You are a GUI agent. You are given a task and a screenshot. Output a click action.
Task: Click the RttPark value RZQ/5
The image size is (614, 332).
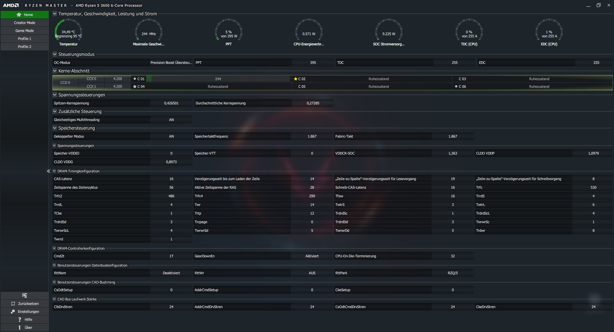click(453, 273)
